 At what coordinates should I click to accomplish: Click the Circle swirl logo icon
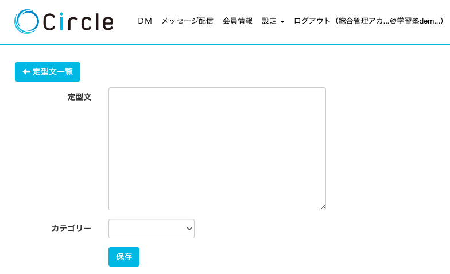(27, 21)
